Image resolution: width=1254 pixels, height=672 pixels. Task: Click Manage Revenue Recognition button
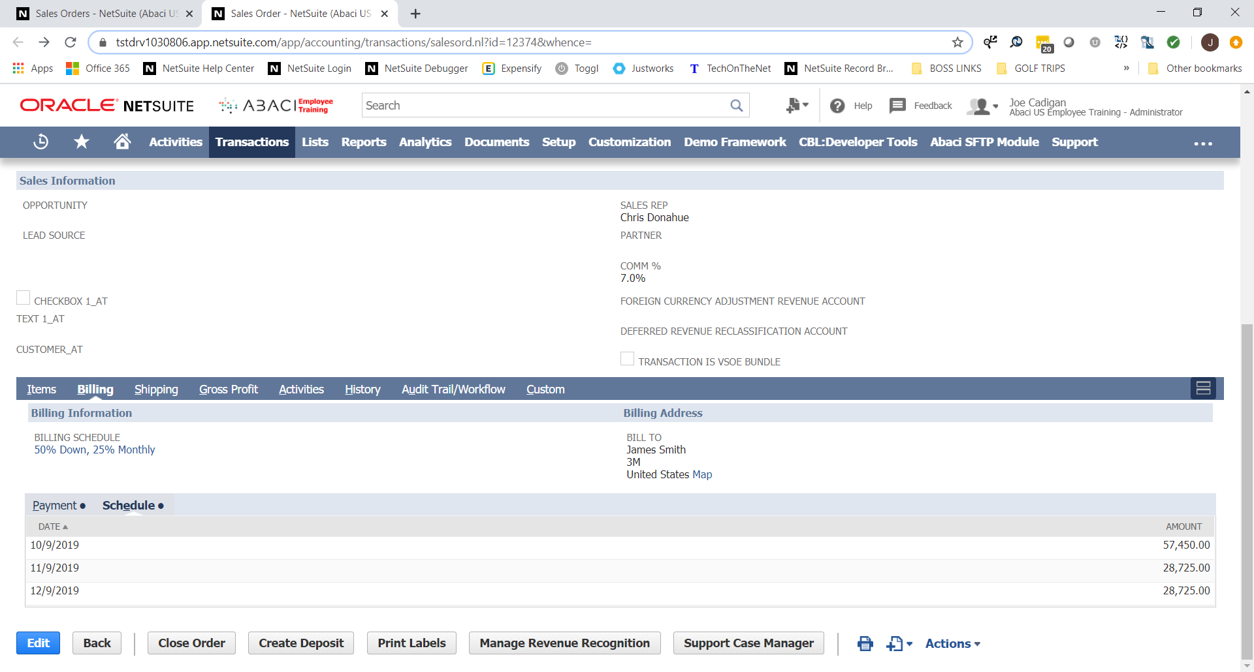[565, 643]
